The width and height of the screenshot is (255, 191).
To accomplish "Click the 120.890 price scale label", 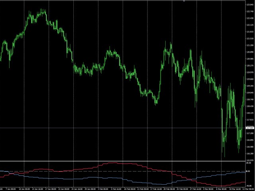I will click(251, 52).
